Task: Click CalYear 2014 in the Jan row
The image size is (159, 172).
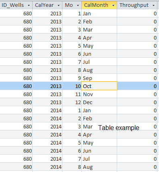Action: [x=47, y=110]
